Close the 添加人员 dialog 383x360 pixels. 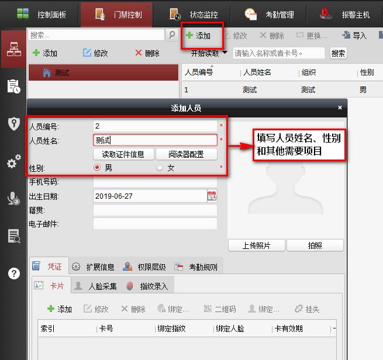click(340, 108)
